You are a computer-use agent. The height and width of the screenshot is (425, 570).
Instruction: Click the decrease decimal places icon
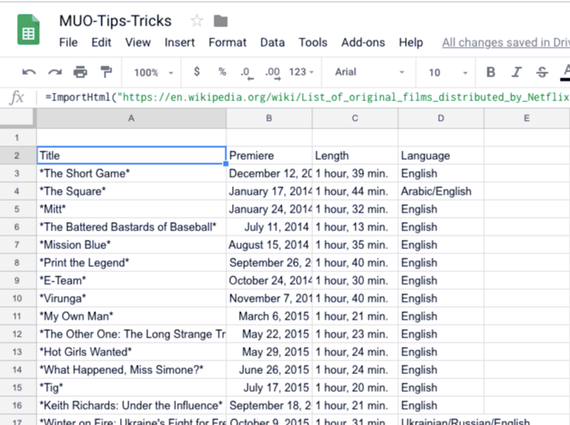tap(246, 72)
